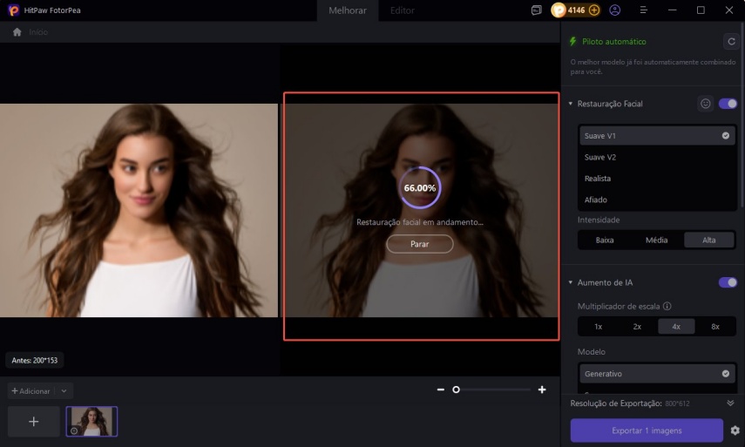This screenshot has height=447, width=745.
Task: Reset Piloto automático with refresh icon
Action: pyautogui.click(x=730, y=41)
